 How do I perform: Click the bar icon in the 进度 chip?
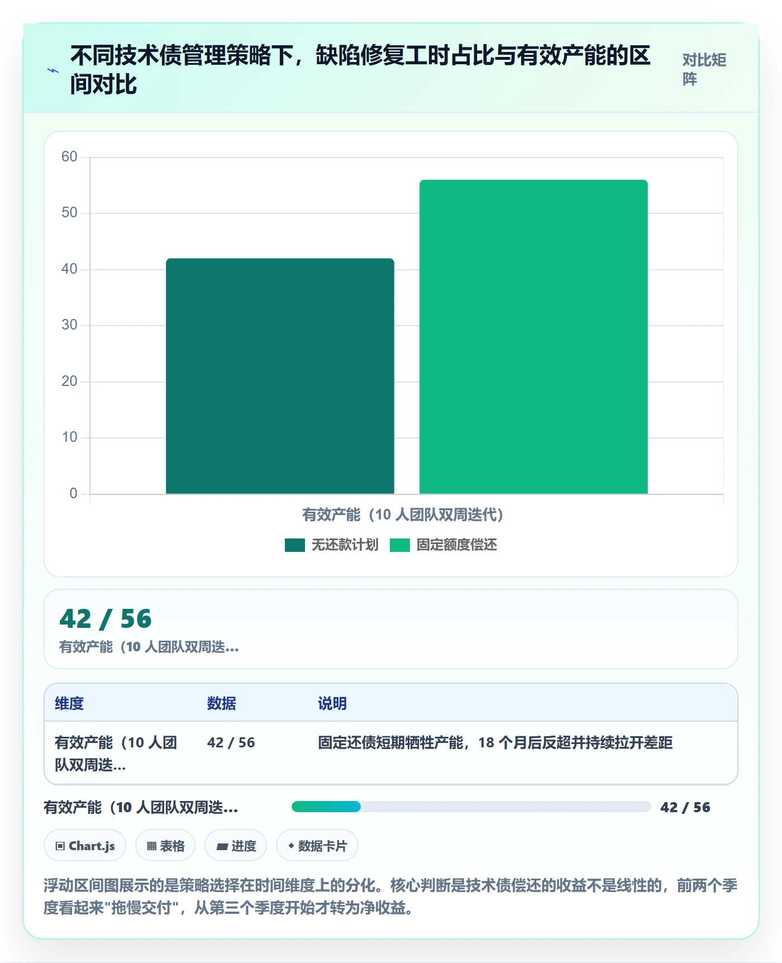222,847
